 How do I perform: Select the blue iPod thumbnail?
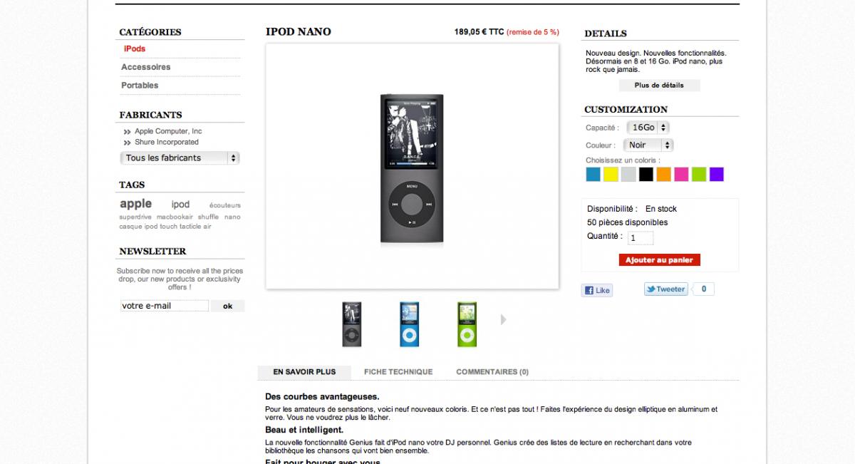tap(409, 324)
